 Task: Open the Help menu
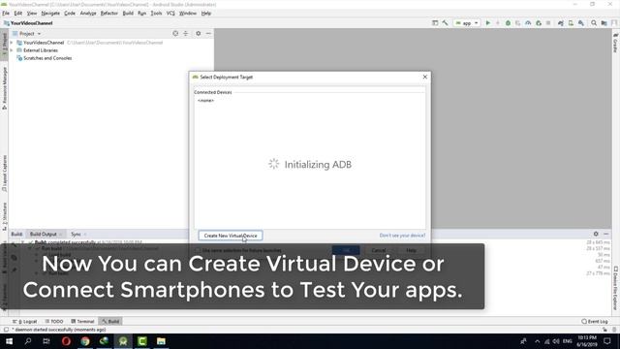206,13
